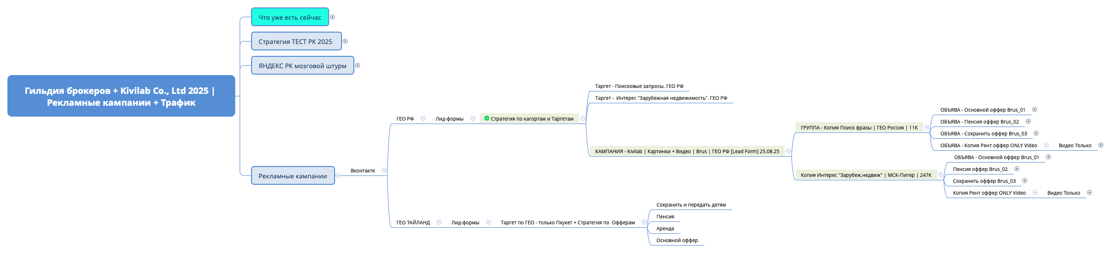Collapse Копия Интерес "Зарубеж.недвиж" 247K branch
The height and width of the screenshot is (253, 1111).
coord(941,175)
